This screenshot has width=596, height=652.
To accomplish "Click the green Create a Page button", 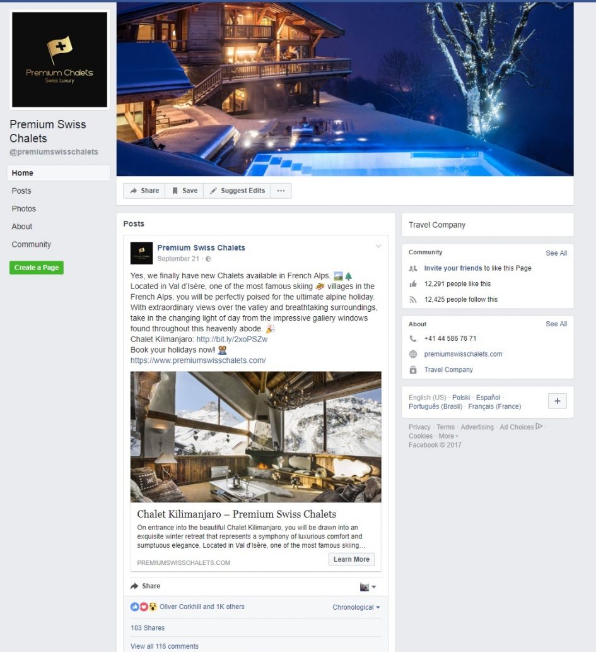I will click(x=37, y=268).
